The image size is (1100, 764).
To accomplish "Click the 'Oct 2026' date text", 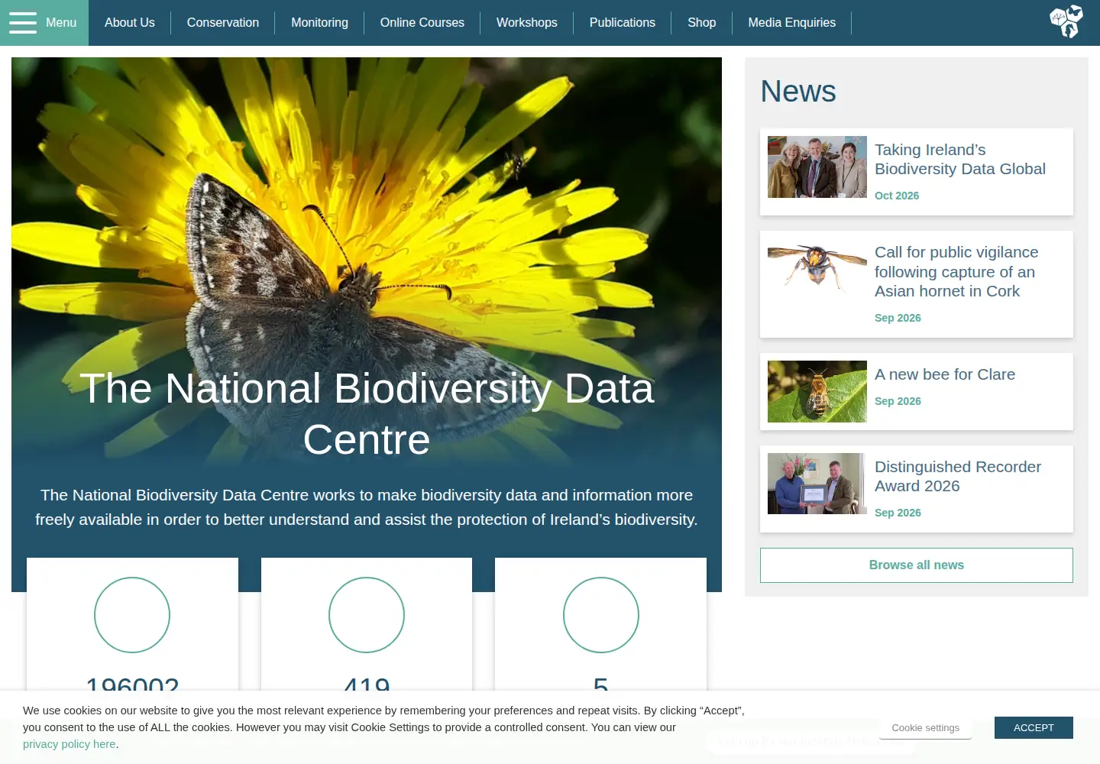I will [897, 196].
